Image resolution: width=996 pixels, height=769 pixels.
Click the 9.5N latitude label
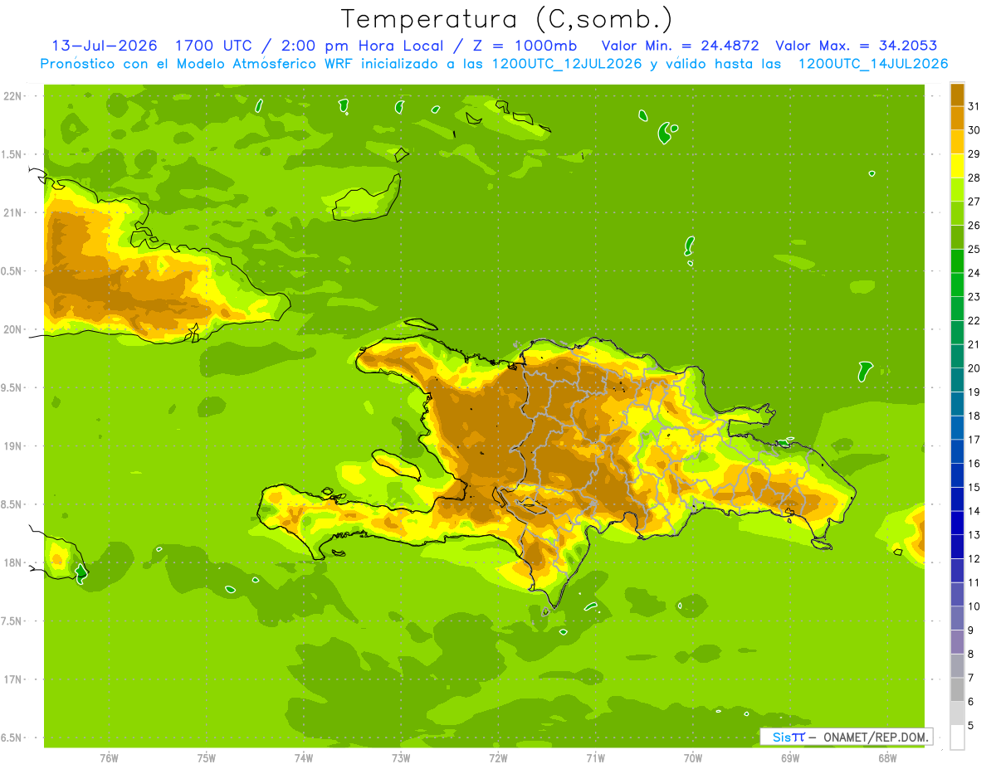click(x=12, y=387)
